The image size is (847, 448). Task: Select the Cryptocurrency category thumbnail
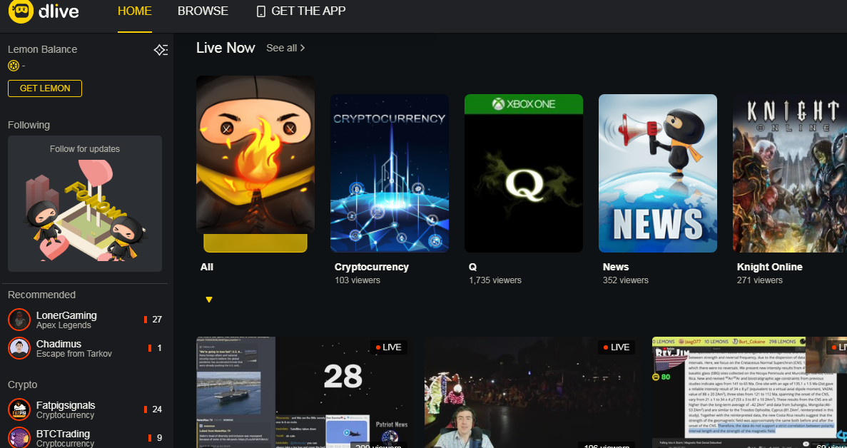click(390, 173)
